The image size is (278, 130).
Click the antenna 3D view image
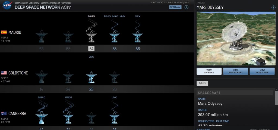(236, 39)
